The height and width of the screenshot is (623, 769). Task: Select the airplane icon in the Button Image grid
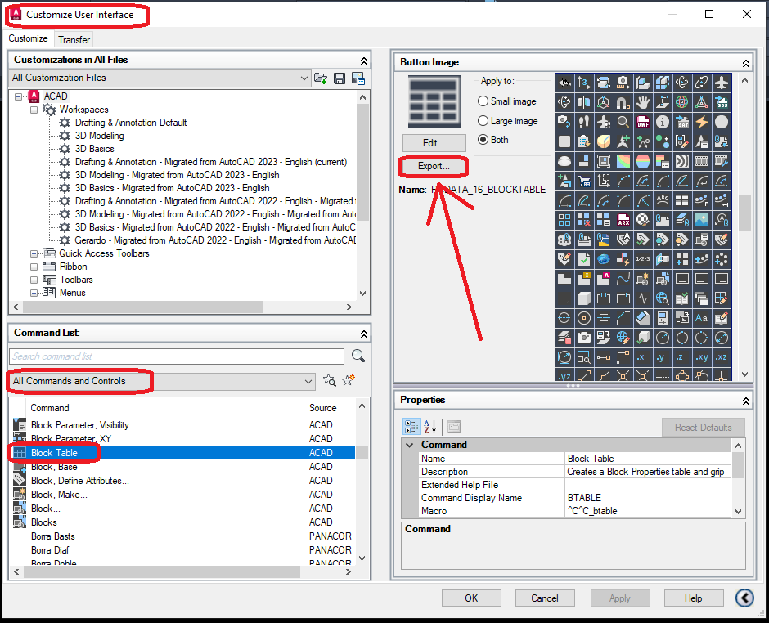coord(722,83)
